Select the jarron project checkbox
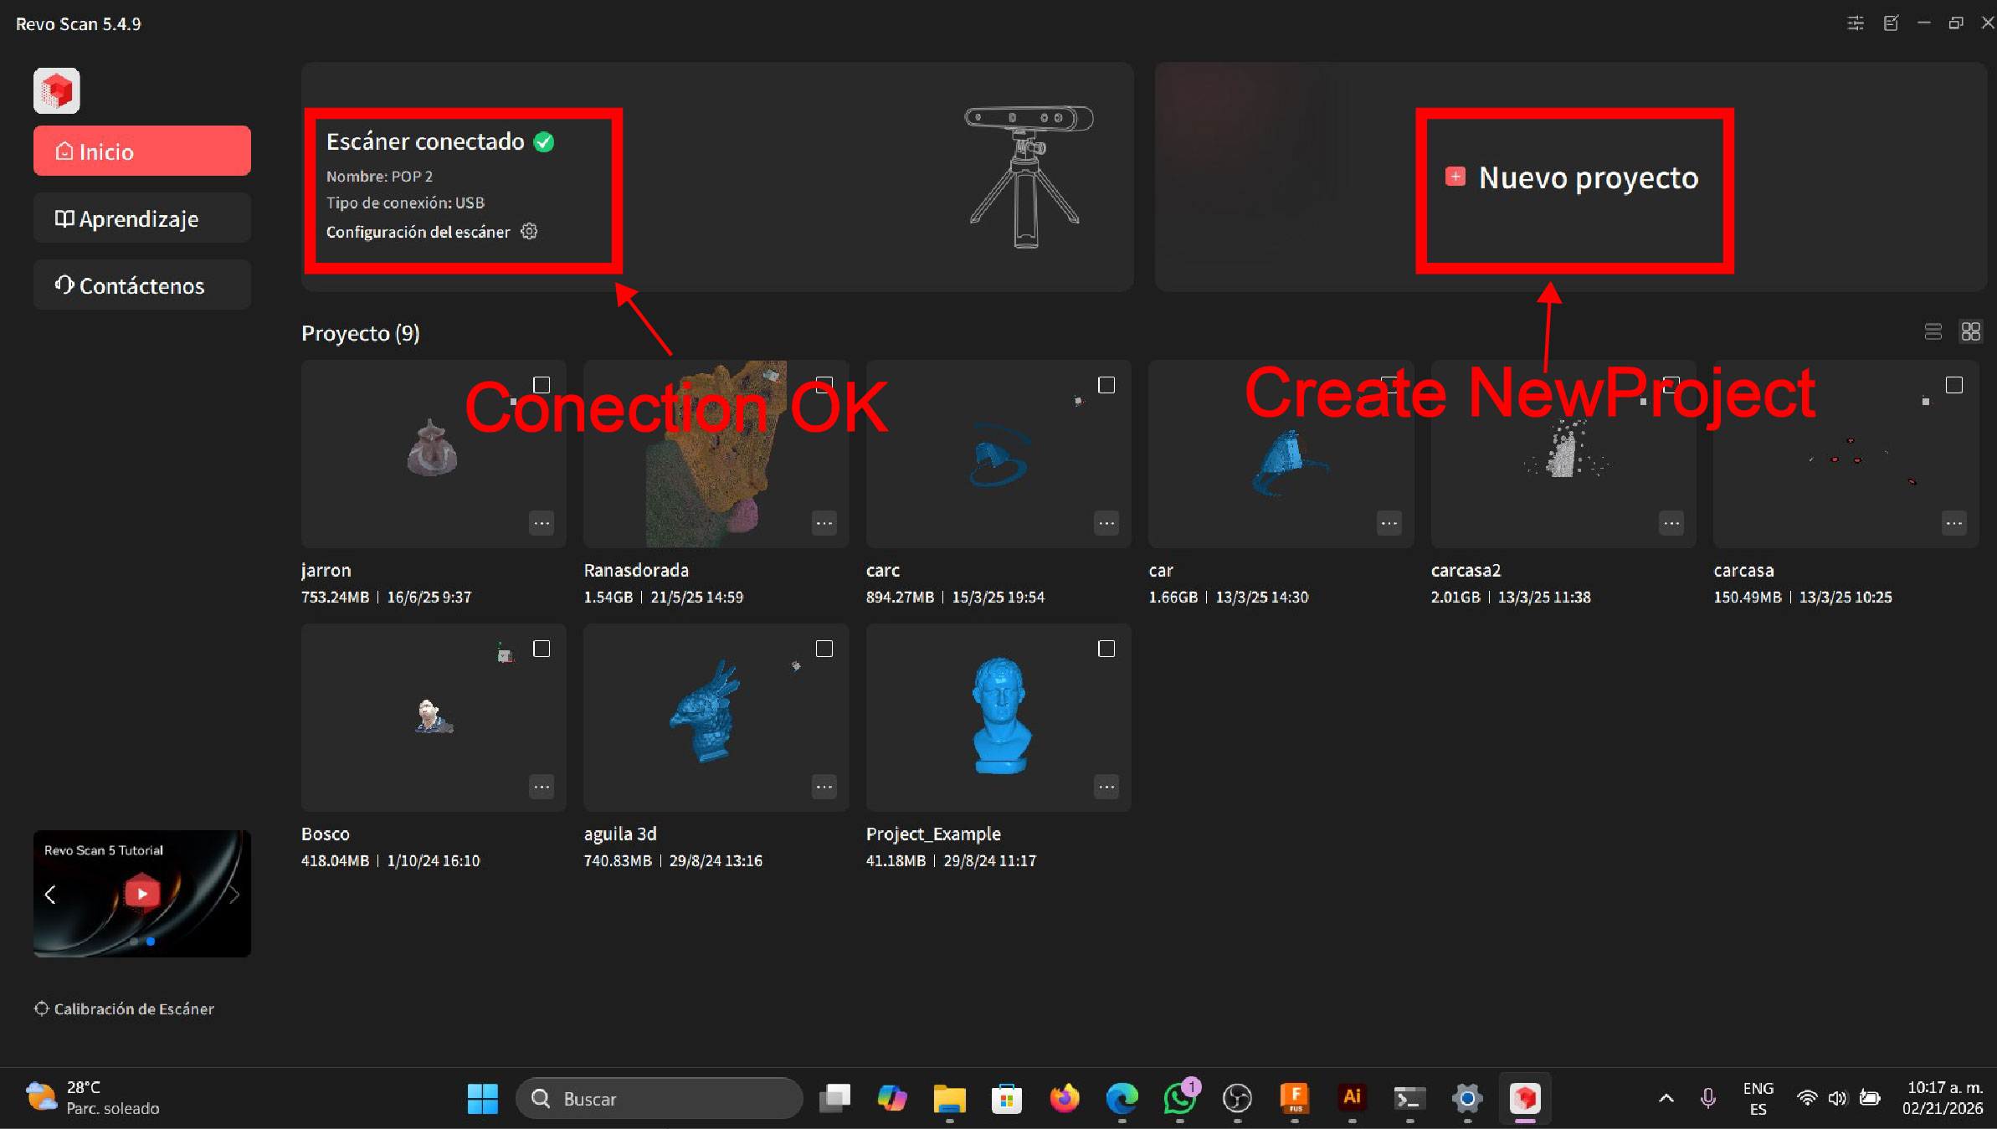1997x1129 pixels. (x=542, y=385)
